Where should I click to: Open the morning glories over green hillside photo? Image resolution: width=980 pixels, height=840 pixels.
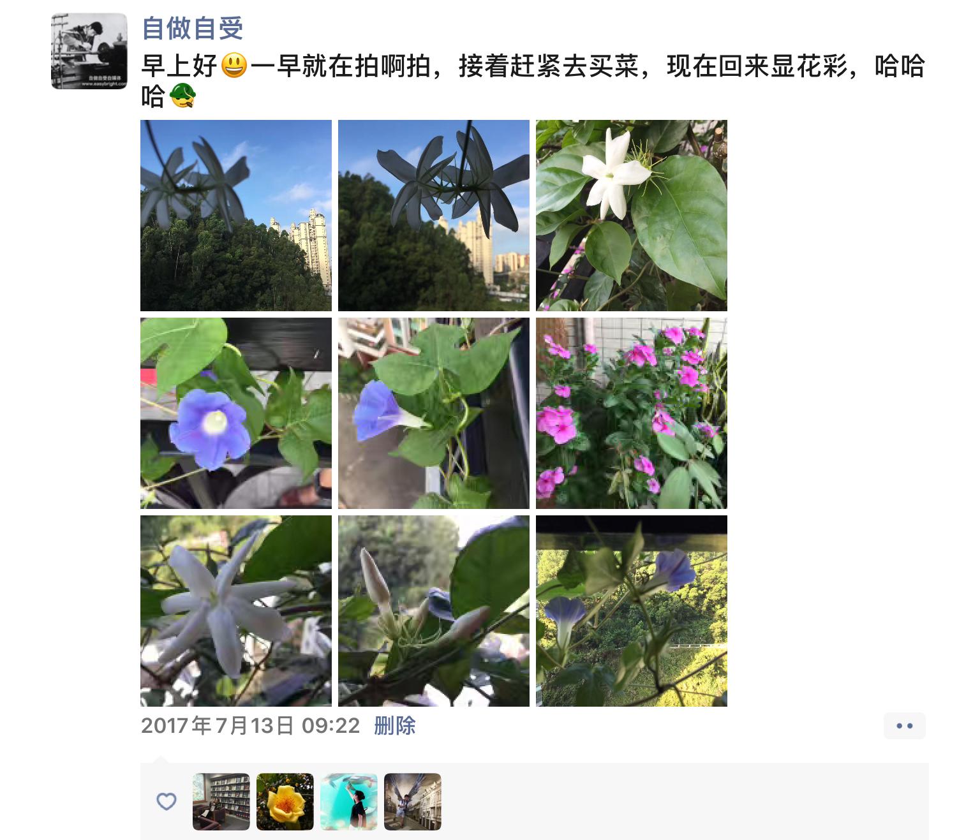coord(632,611)
